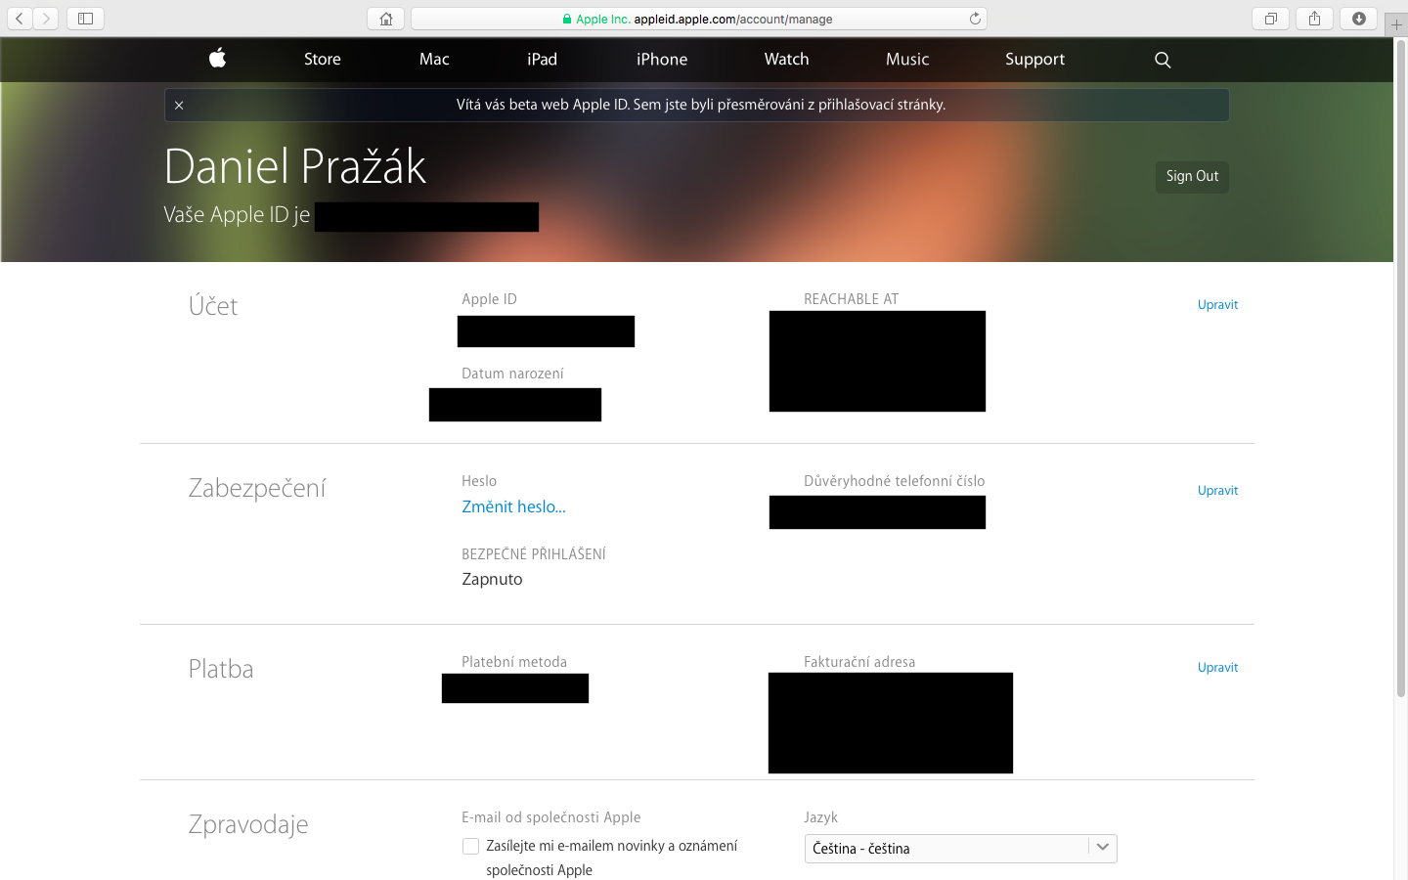Click the E-mail od společnosti Apple label
1408x880 pixels.
click(551, 817)
